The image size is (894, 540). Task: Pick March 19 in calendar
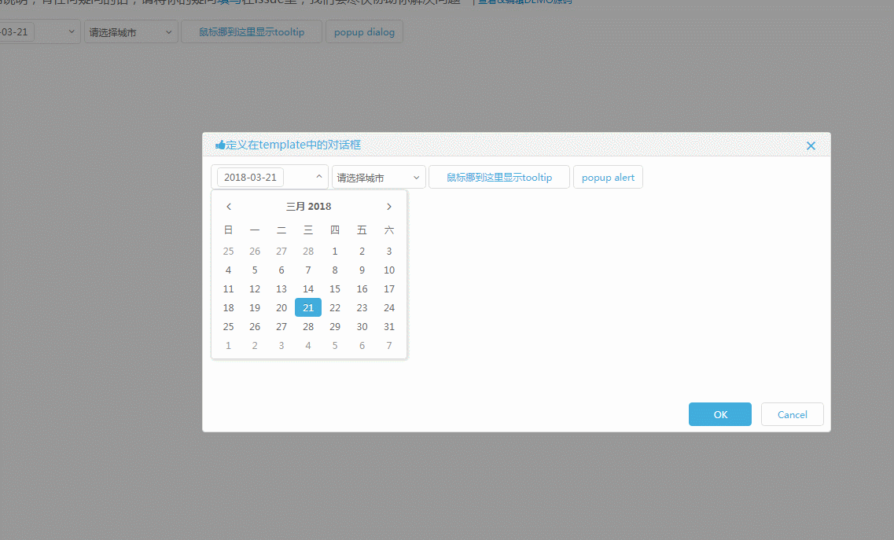[255, 308]
